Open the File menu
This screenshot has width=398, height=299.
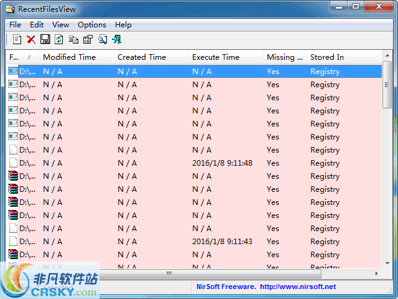pos(15,25)
